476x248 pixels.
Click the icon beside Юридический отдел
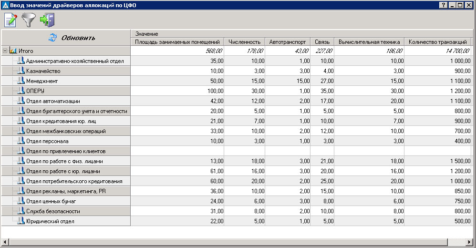(x=21, y=221)
